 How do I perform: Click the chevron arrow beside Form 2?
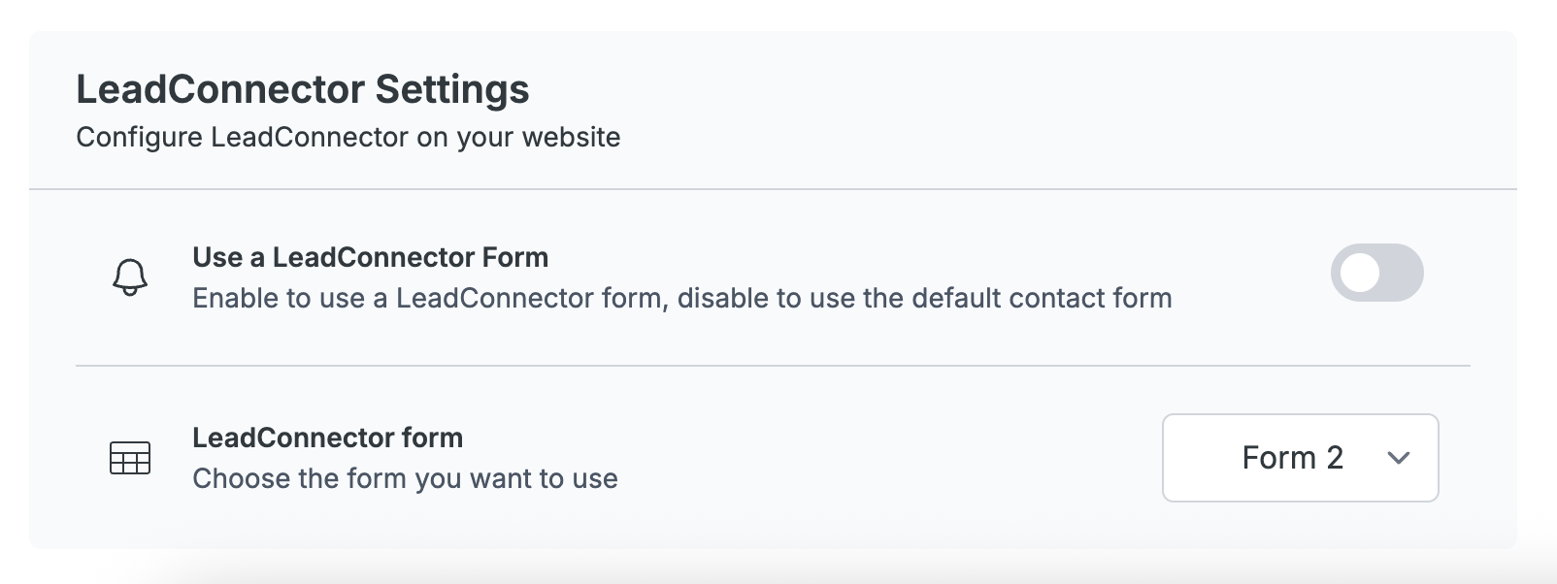click(x=1399, y=458)
